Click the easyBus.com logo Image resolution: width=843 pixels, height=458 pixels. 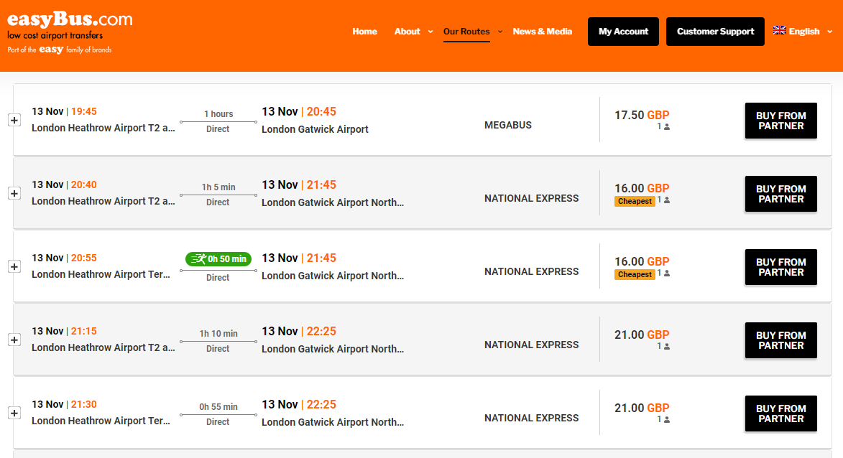70,33
